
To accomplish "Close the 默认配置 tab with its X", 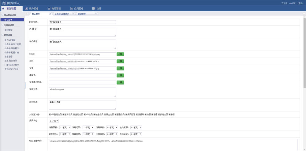I will pyautogui.click(x=50, y=14).
